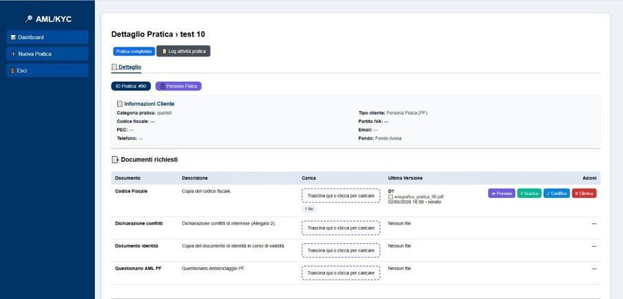The image size is (623, 299).
Task: Click the 'Fondo: Fondo Arena' text
Action: (380, 138)
